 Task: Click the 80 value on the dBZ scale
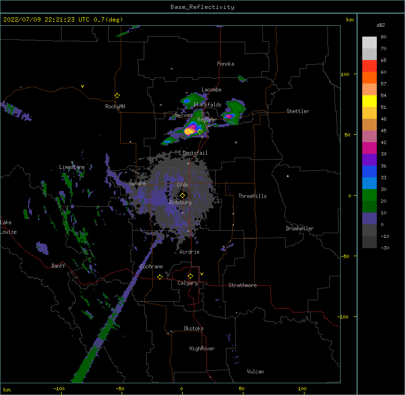[383, 37]
